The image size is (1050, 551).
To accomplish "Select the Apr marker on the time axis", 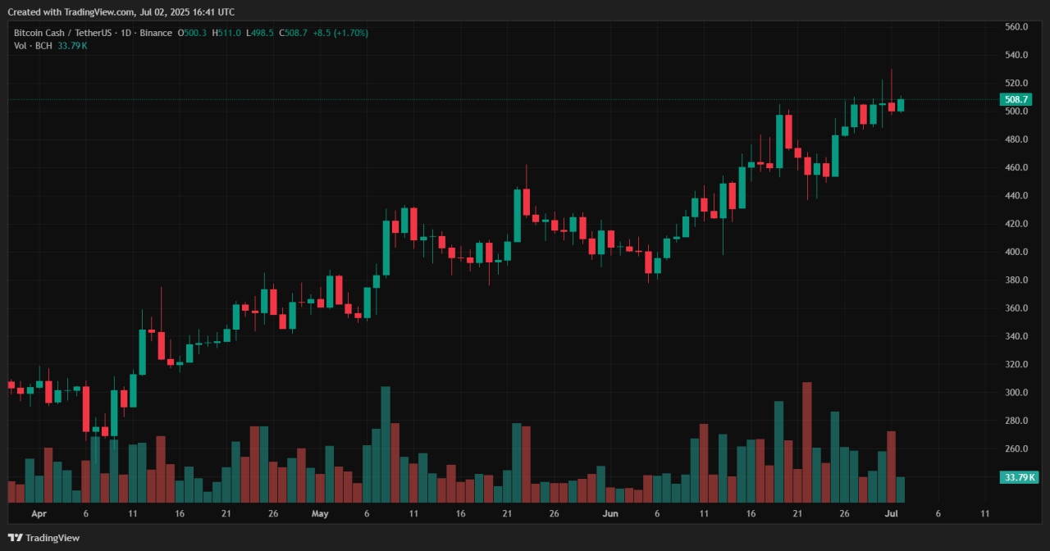I will 39,514.
